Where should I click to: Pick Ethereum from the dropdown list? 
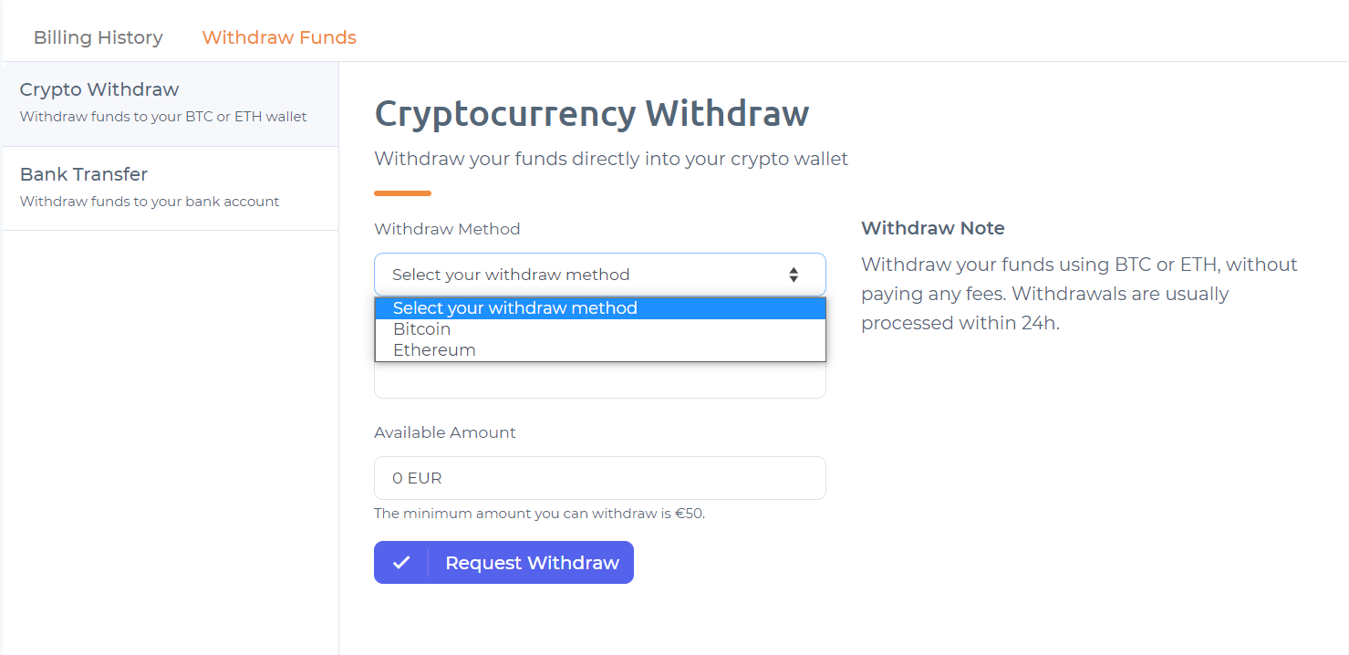pos(434,350)
